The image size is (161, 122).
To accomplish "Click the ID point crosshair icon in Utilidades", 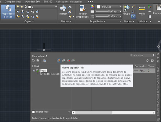I will point(150,12).
